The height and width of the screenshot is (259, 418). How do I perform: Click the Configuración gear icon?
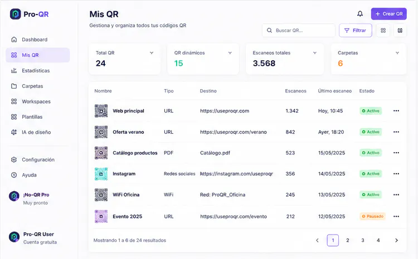pyautogui.click(x=14, y=160)
